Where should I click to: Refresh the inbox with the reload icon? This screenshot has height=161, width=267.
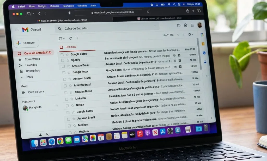point(70,38)
